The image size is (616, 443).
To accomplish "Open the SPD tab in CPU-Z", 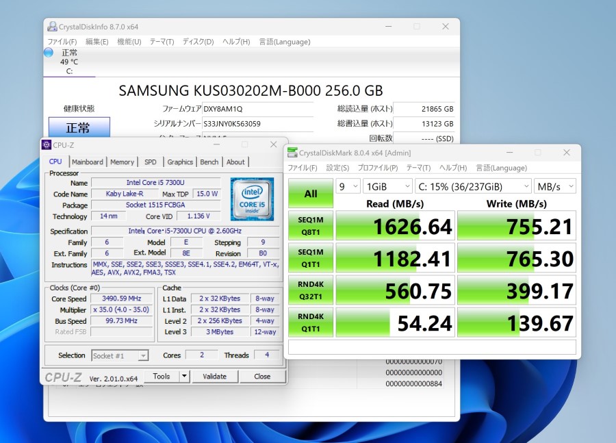I will click(x=151, y=162).
